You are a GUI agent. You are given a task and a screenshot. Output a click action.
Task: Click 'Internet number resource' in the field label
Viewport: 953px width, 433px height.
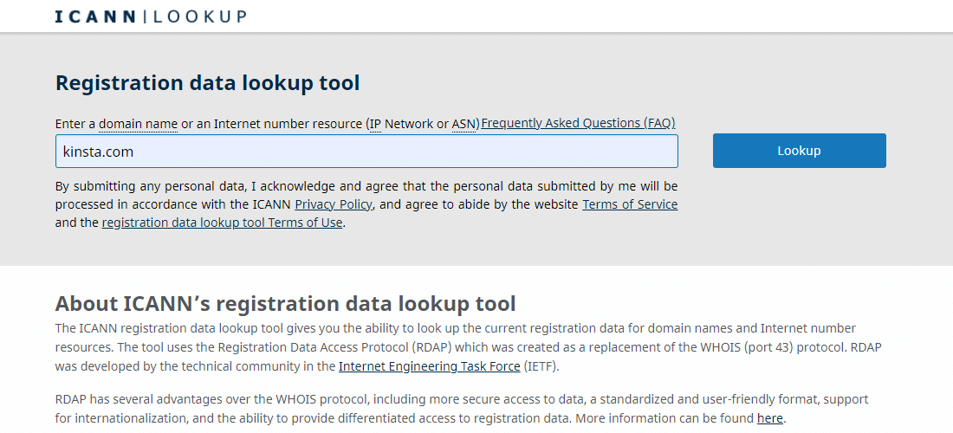288,124
